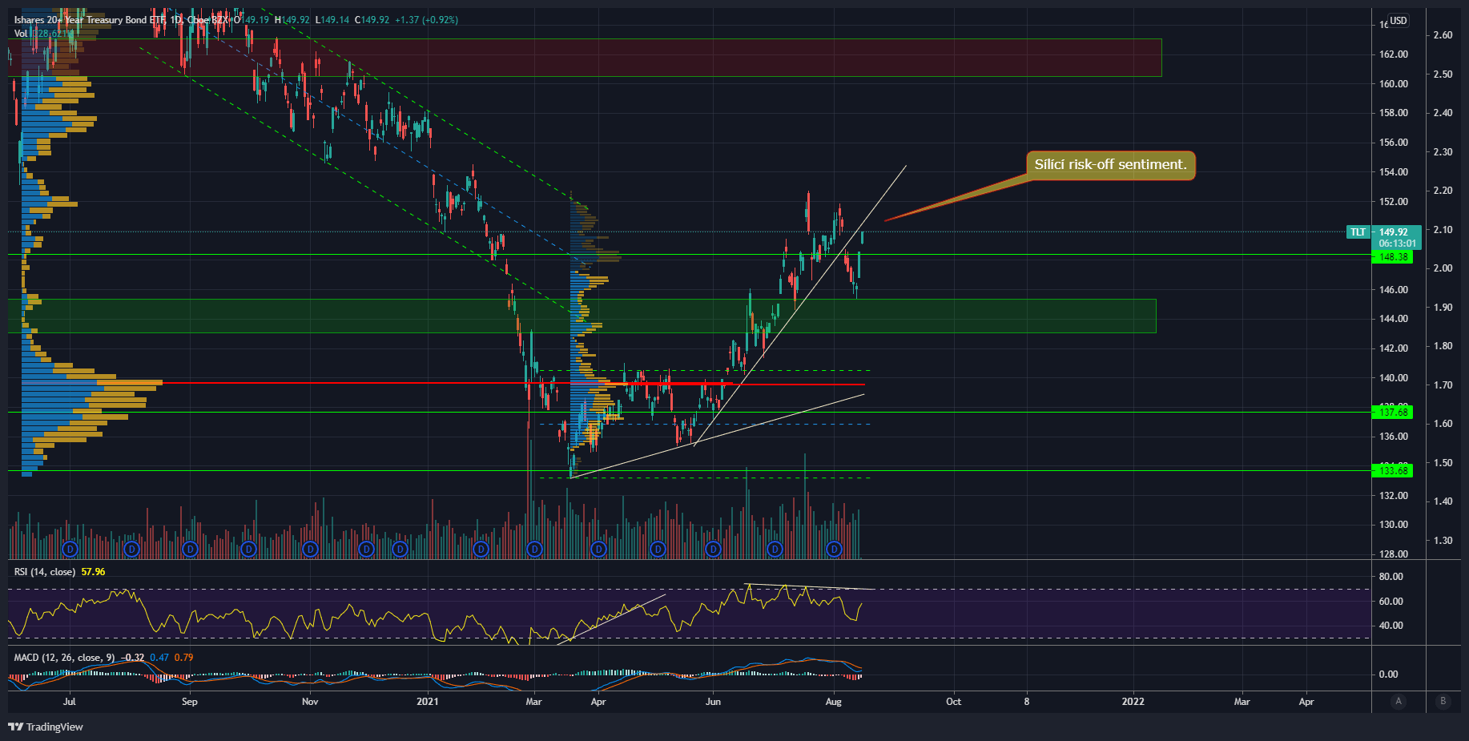Viewport: 1469px width, 741px height.
Task: Toggle the A auto-scale button
Action: (1399, 701)
